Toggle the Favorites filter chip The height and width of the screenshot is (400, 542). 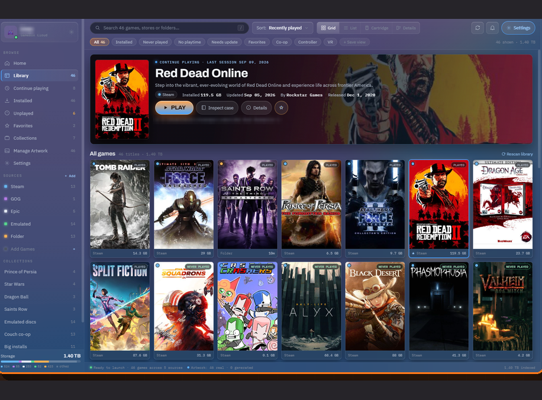257,42
